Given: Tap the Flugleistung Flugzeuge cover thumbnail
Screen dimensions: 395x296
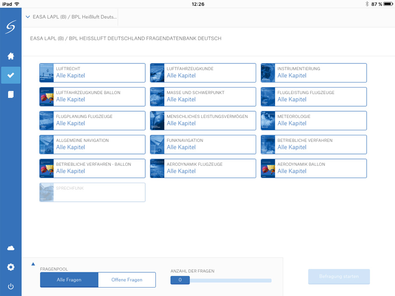Looking at the screenshot, I should [x=268, y=97].
